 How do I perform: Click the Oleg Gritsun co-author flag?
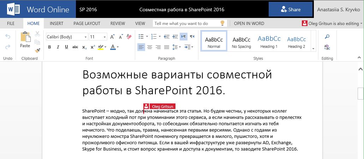tap(159, 106)
